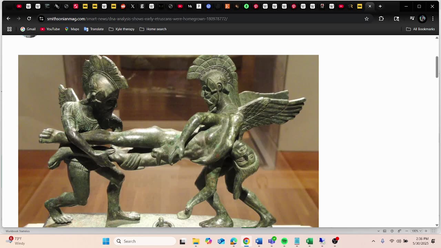
Task: Go back to the previous page
Action: click(8, 19)
